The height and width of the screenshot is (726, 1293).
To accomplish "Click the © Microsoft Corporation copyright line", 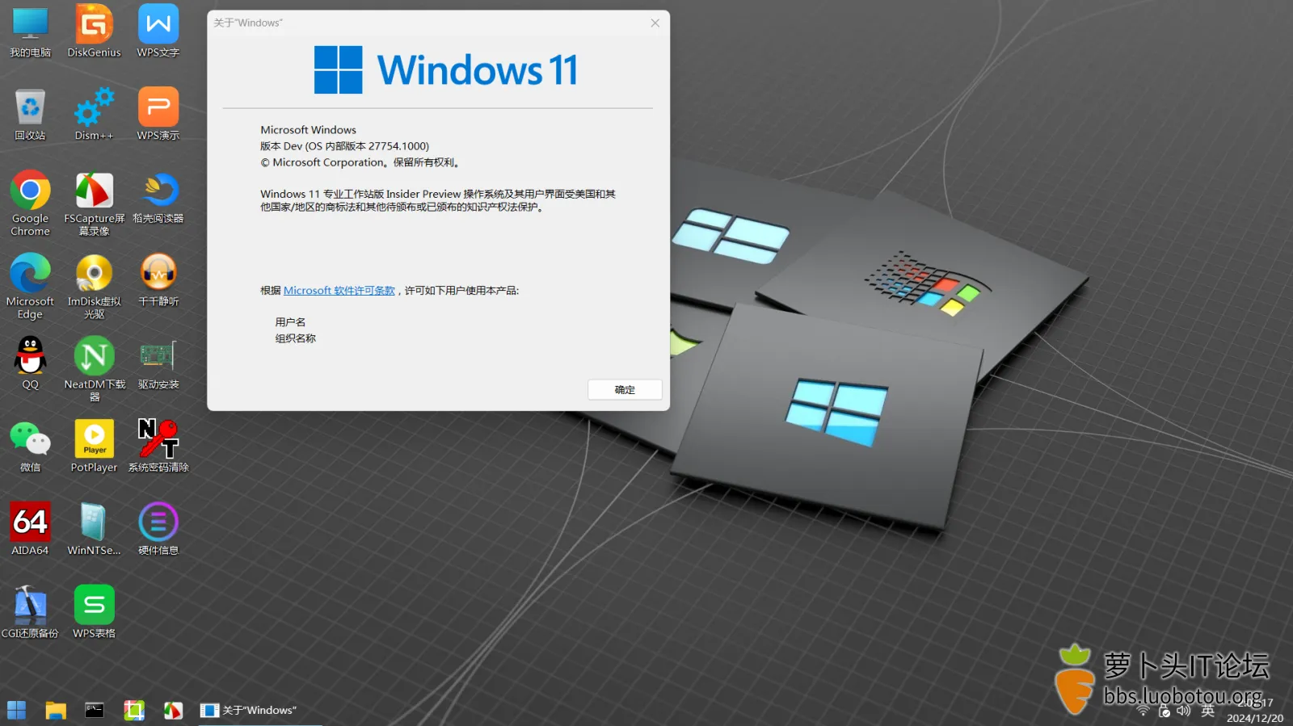I will tap(360, 162).
